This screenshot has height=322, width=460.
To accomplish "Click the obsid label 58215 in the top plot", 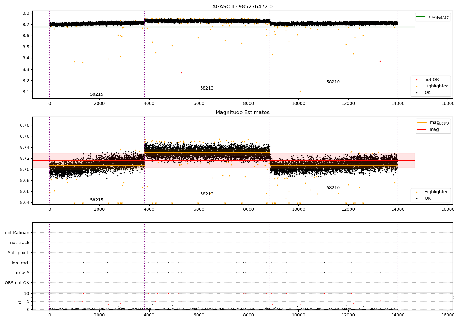I will [x=97, y=94].
